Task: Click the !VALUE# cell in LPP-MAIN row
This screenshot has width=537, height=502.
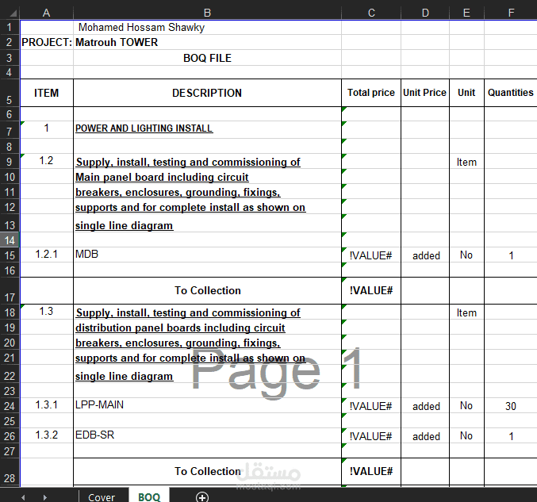Action: [x=371, y=406]
